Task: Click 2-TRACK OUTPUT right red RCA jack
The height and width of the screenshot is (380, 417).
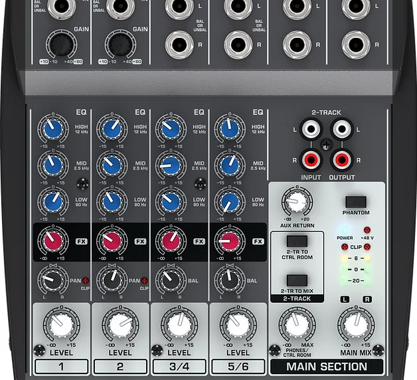Action: click(342, 160)
